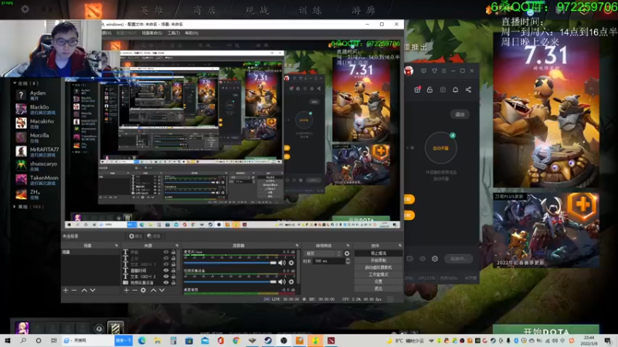Open settings gear of the second mixer channel
Viewport: 618px width, 347px height.
pos(291,281)
